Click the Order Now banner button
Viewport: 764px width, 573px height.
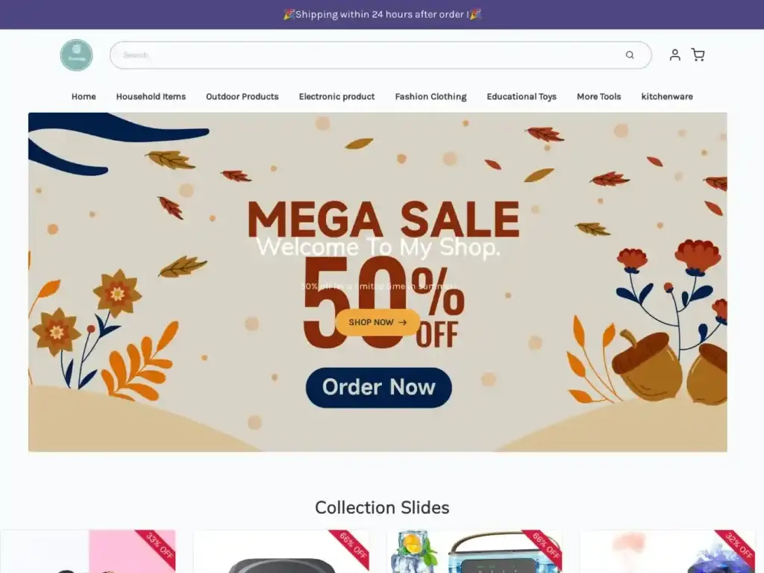point(378,387)
